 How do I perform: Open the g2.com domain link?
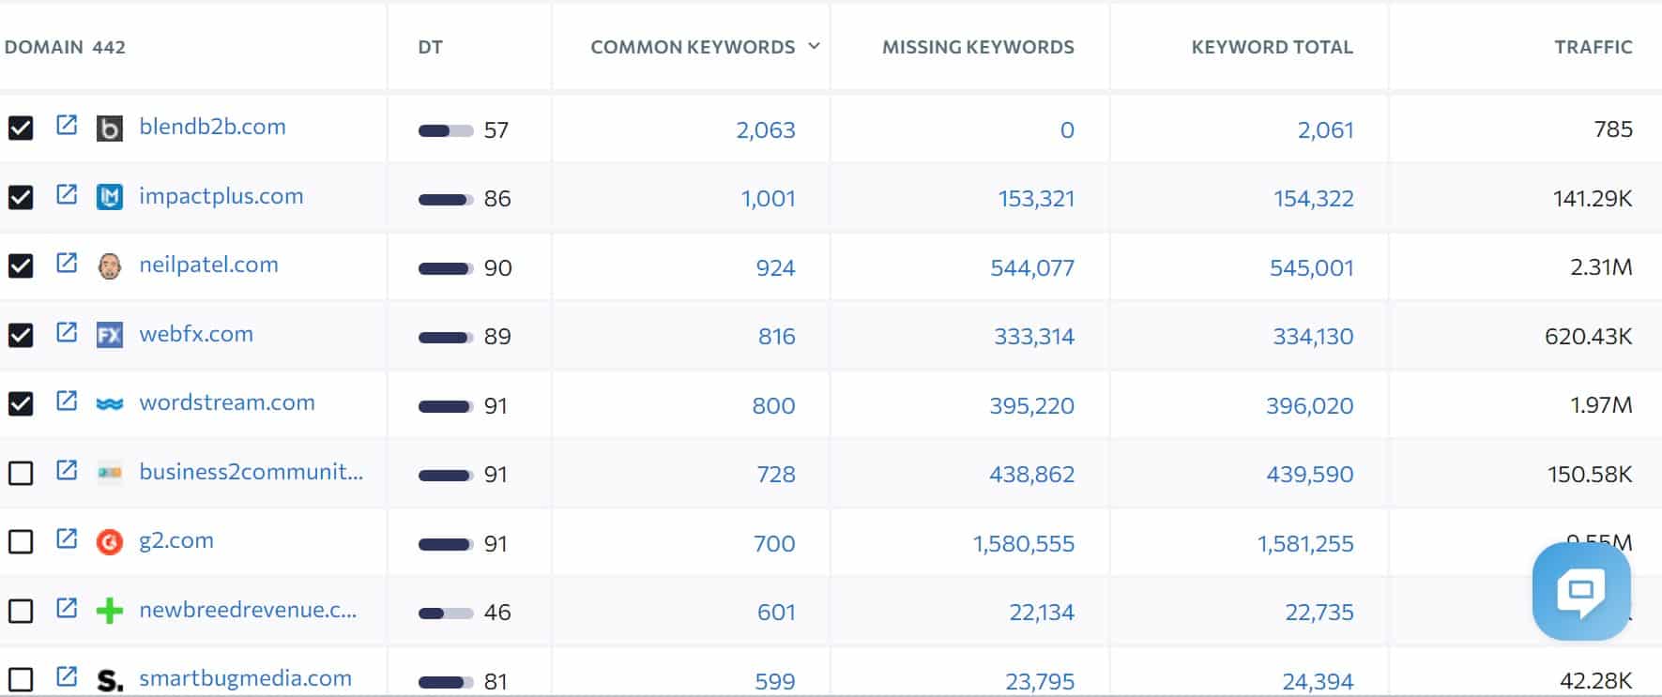coord(176,540)
